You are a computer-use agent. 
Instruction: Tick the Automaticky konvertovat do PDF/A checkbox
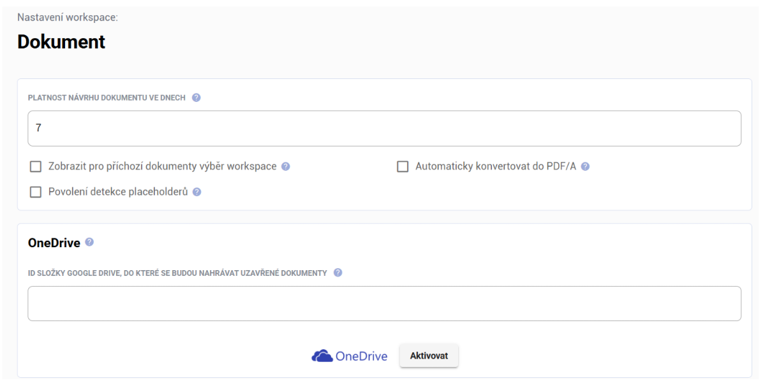point(403,167)
